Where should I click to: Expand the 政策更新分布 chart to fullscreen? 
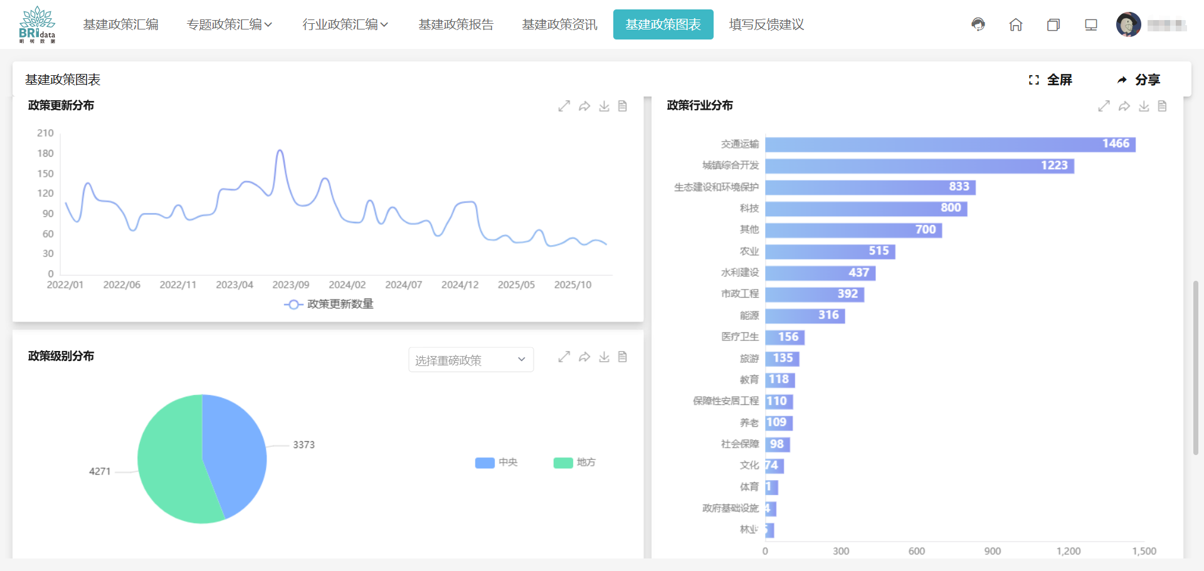point(564,106)
